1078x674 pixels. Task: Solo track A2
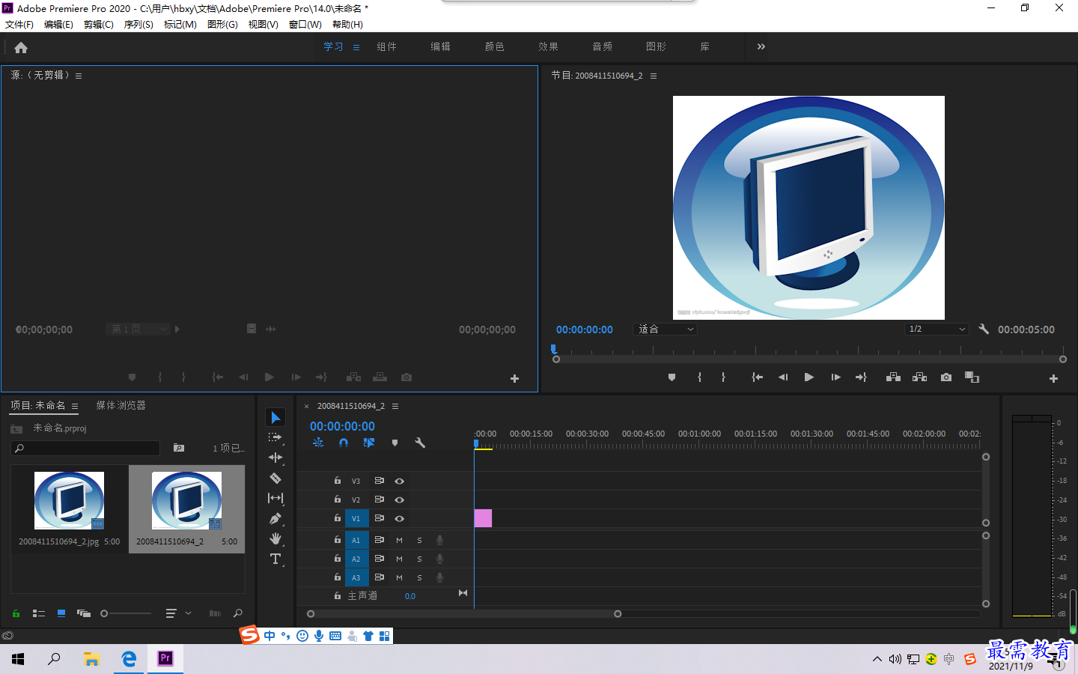(419, 559)
